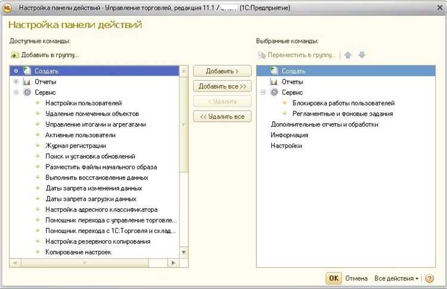
Task: Open the Все действия dropdown menu
Action: 396,278
